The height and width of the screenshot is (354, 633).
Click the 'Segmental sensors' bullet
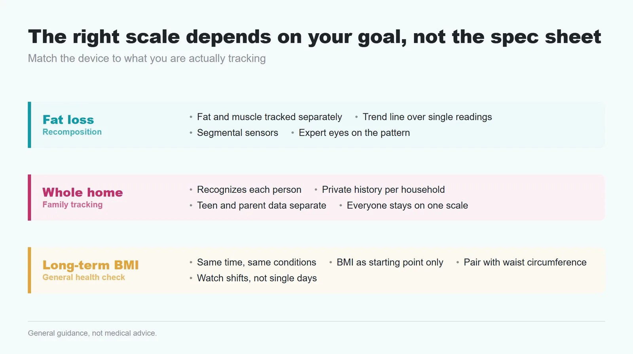(237, 133)
